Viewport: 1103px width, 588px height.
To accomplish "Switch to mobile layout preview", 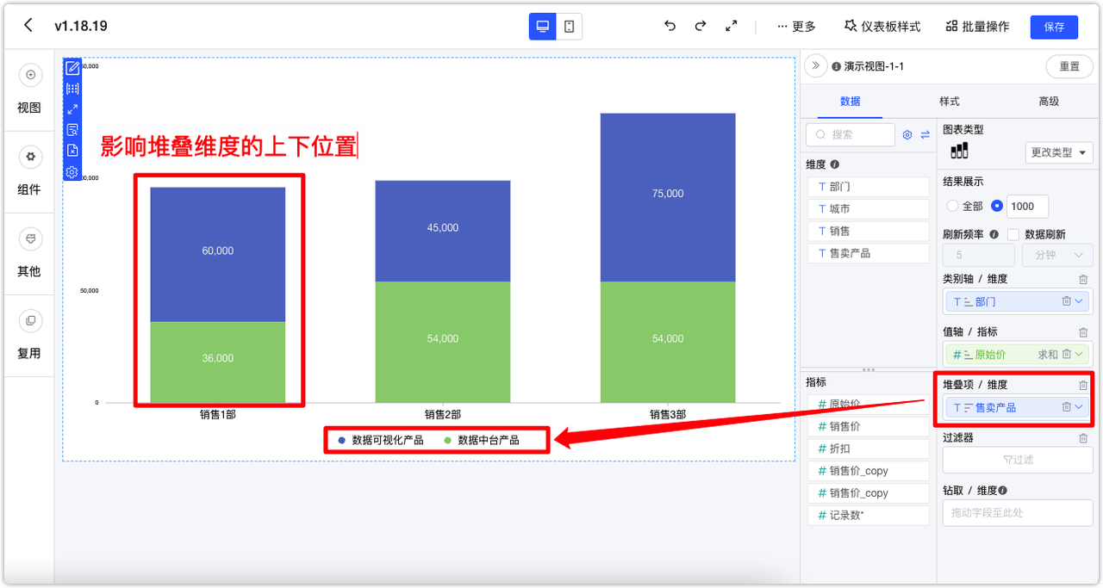I will 570,27.
